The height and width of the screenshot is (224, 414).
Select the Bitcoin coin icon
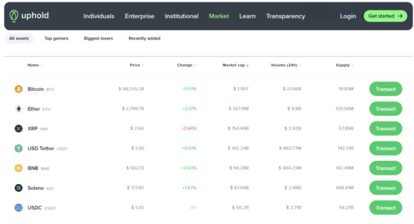18,89
